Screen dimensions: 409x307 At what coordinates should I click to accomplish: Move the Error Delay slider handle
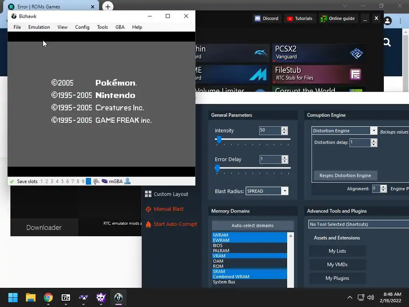point(217,168)
